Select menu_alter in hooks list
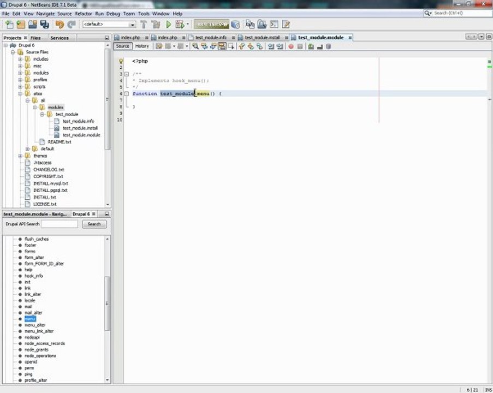Image resolution: width=493 pixels, height=393 pixels. pos(35,325)
